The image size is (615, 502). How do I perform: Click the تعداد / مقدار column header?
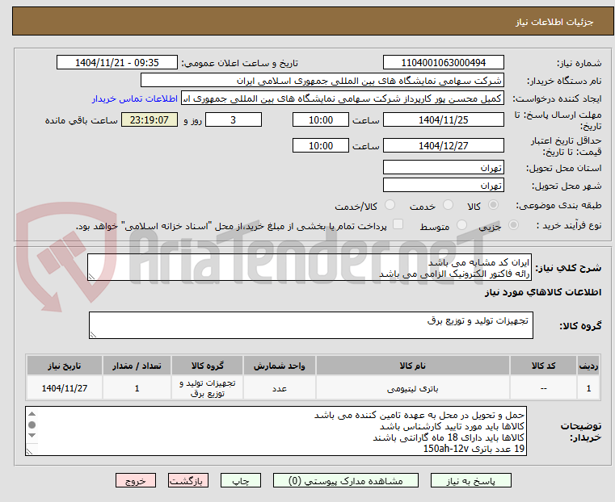pyautogui.click(x=137, y=366)
